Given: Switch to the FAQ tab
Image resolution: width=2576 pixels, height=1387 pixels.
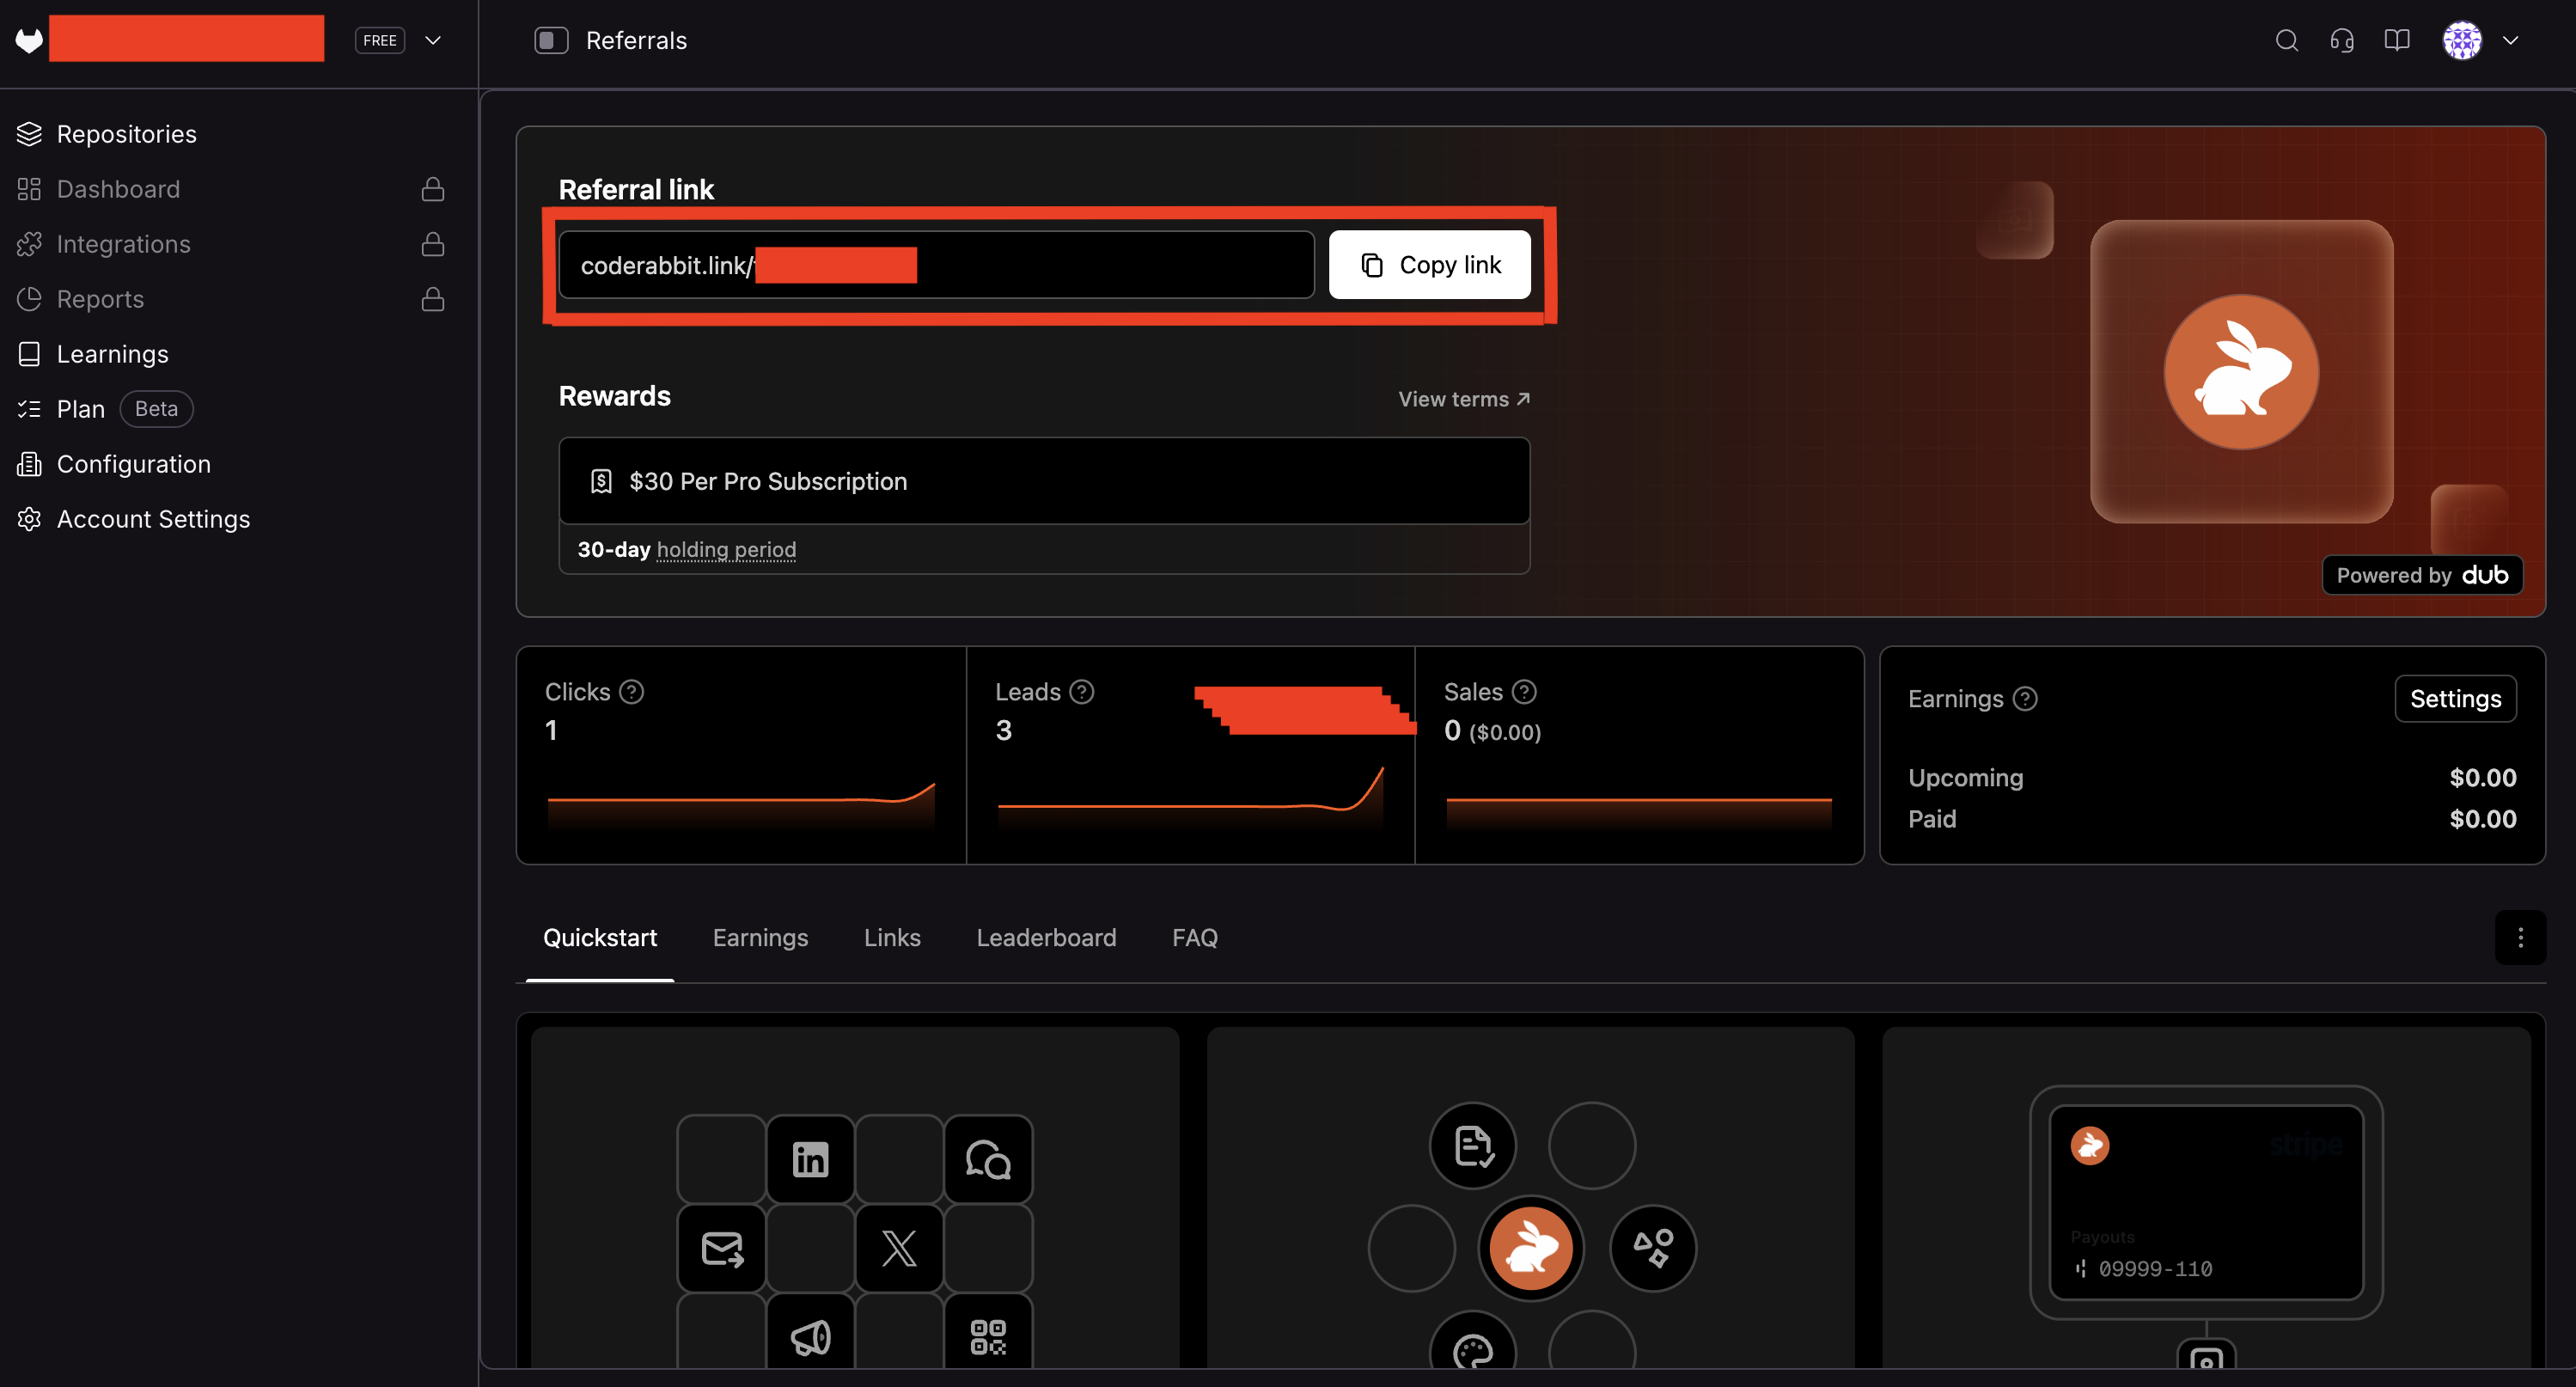Looking at the screenshot, I should (1195, 938).
